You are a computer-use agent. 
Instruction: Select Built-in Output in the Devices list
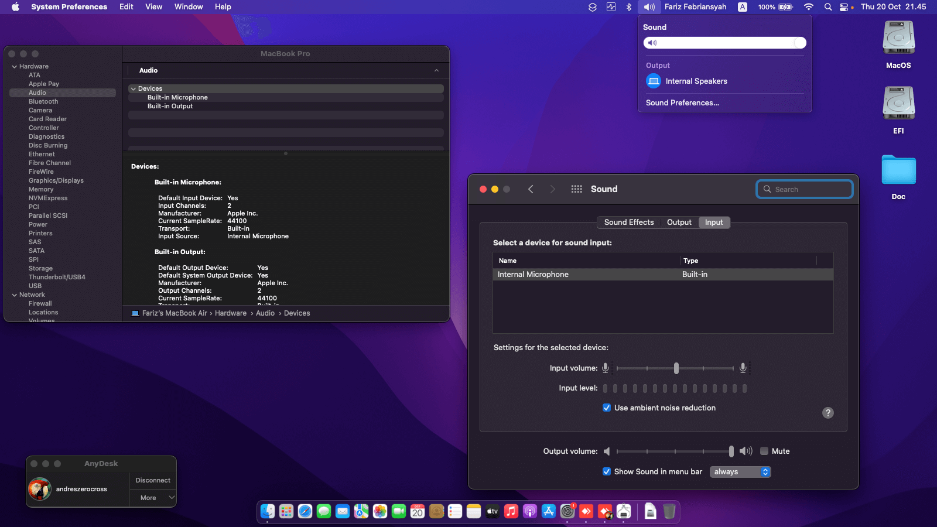point(286,107)
